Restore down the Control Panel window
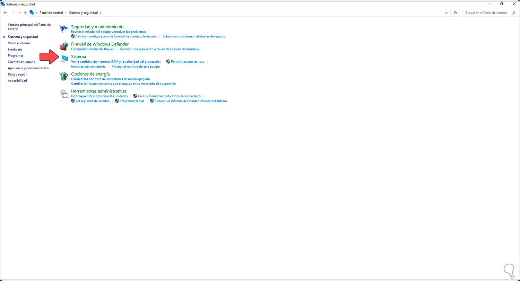Screen dimensions: 520x281 click(x=502, y=4)
